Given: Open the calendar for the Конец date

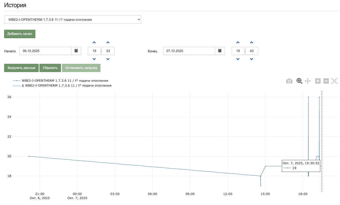Looking at the screenshot, I should point(220,51).
